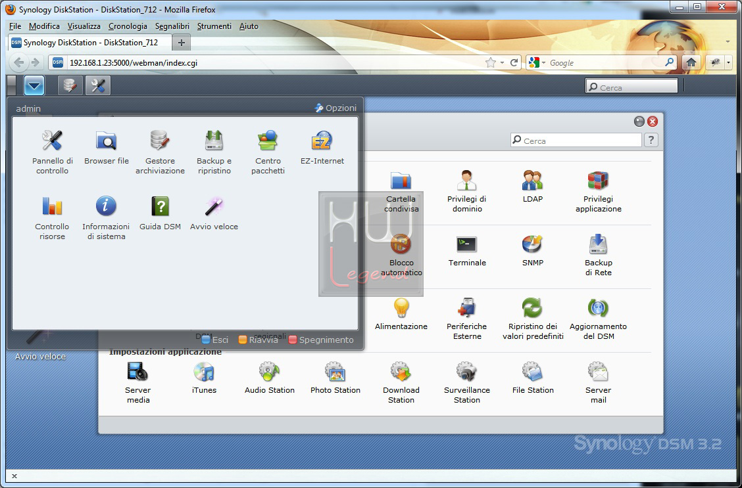Open the Visualizza menu
Viewport: 742px width, 488px height.
coord(84,26)
